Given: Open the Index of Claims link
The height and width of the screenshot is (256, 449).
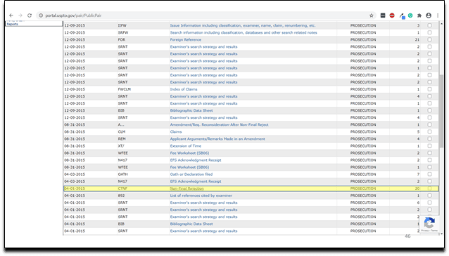Looking at the screenshot, I should point(184,89).
